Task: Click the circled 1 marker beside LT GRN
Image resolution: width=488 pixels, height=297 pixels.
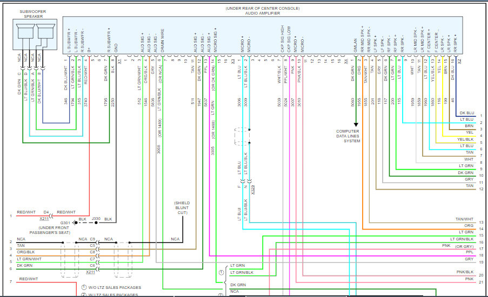Action: point(220,273)
